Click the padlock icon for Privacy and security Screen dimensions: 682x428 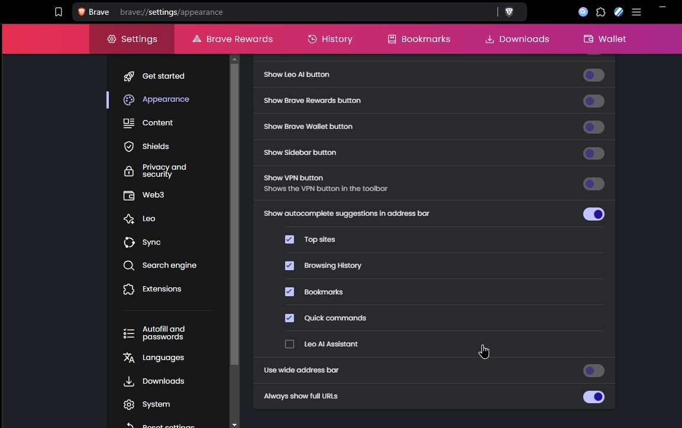click(x=129, y=171)
